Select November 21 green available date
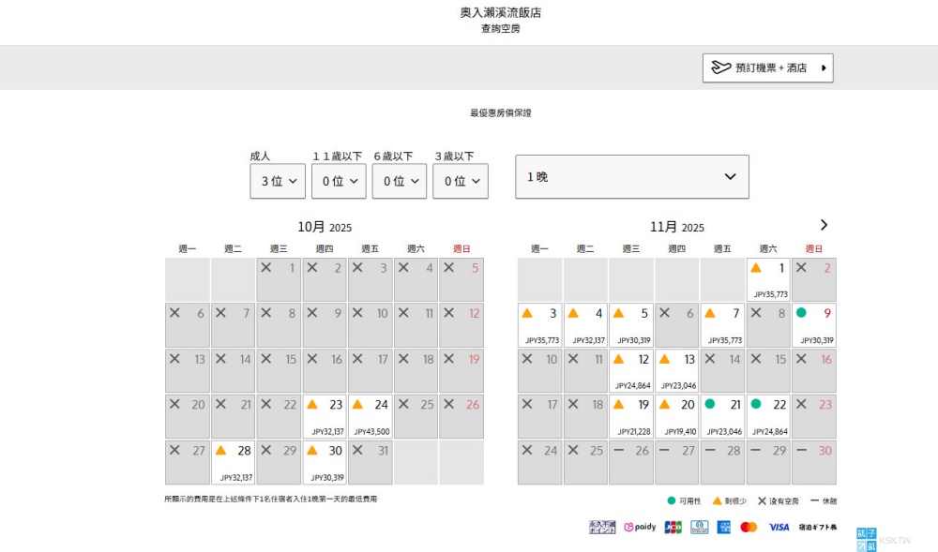This screenshot has width=938, height=552. point(722,416)
